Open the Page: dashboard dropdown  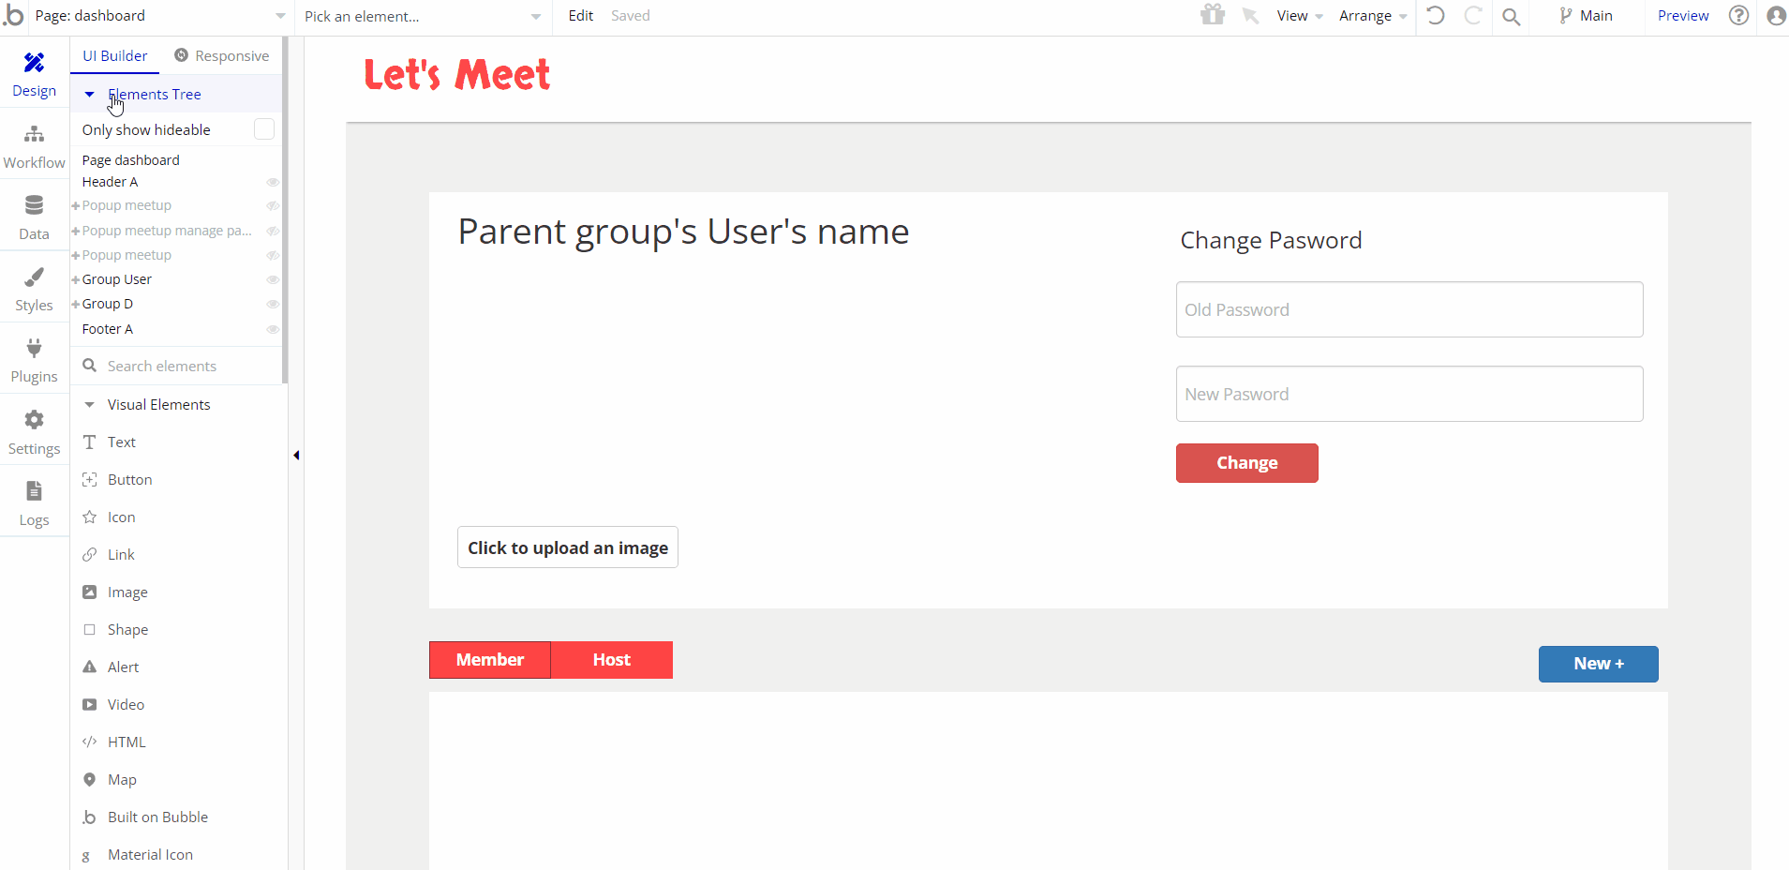[159, 16]
